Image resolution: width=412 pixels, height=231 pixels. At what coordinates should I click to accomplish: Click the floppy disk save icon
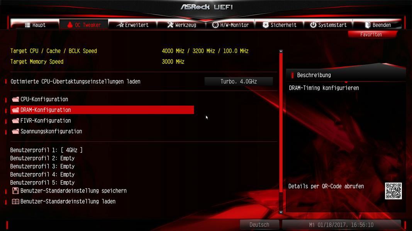15,191
